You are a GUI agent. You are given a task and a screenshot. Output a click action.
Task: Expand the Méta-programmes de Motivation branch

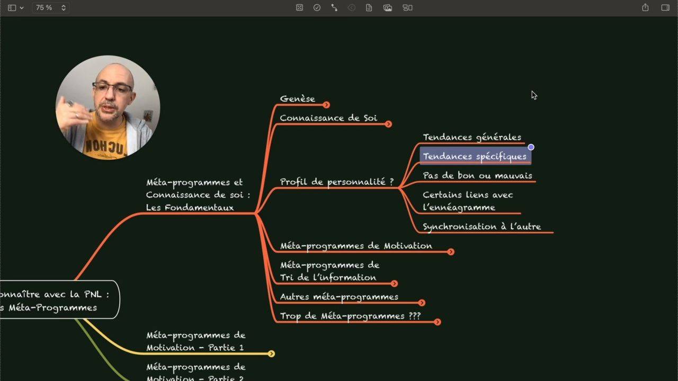coord(451,252)
